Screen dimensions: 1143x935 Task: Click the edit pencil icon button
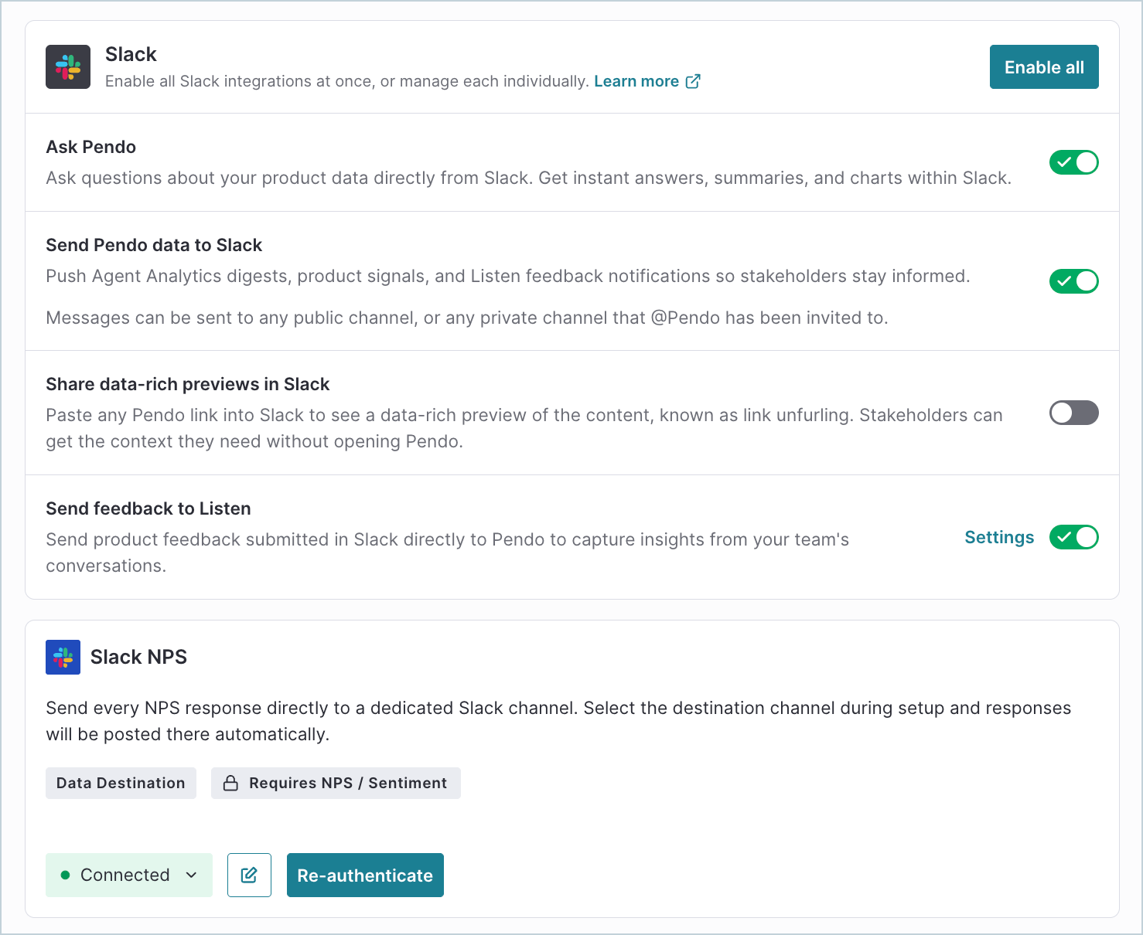coord(249,875)
